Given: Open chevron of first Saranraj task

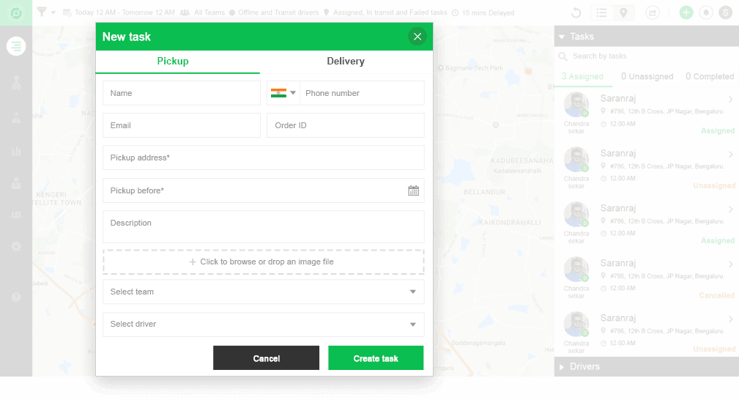Looking at the screenshot, I should coord(730,100).
